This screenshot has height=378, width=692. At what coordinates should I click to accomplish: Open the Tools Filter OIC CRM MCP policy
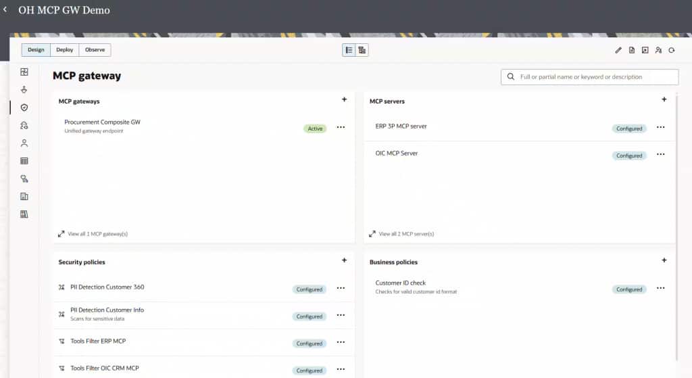[105, 368]
